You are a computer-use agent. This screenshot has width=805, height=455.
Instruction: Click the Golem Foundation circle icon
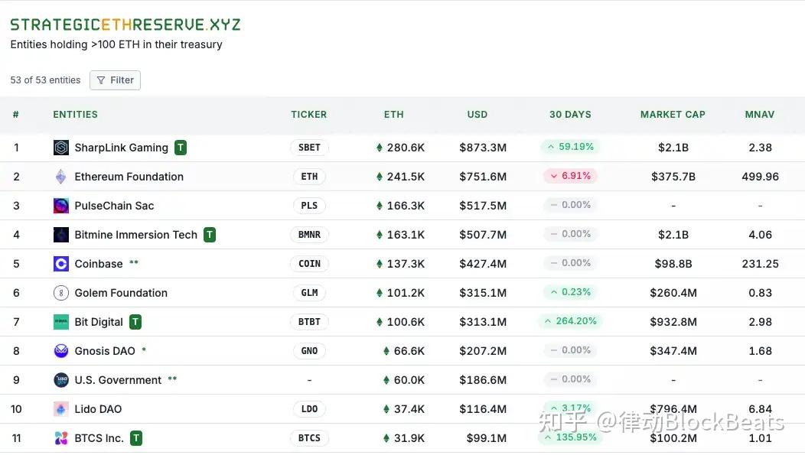(x=61, y=293)
